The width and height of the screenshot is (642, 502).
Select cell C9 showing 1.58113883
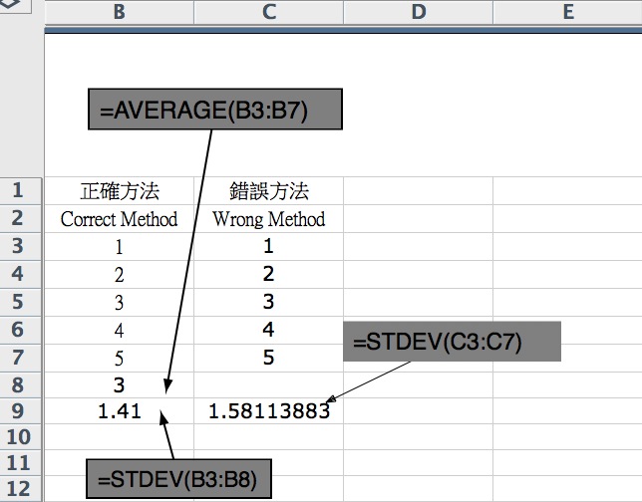(x=268, y=410)
